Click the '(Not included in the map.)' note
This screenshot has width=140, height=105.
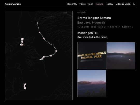click(92, 37)
